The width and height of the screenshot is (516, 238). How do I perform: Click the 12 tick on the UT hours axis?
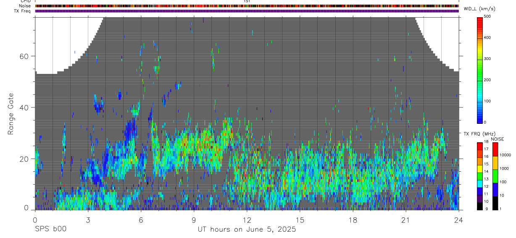click(x=247, y=220)
